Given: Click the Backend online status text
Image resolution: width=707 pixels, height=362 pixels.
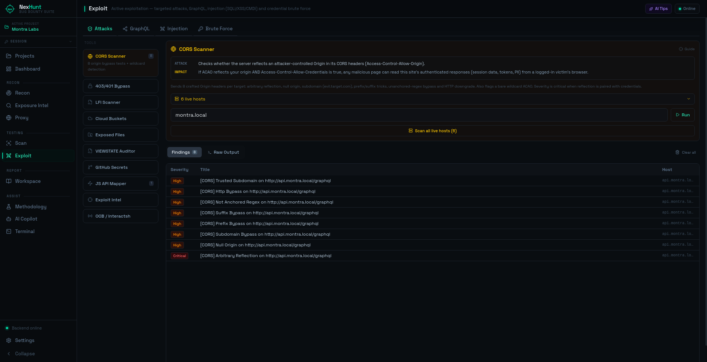Looking at the screenshot, I should coord(27,328).
